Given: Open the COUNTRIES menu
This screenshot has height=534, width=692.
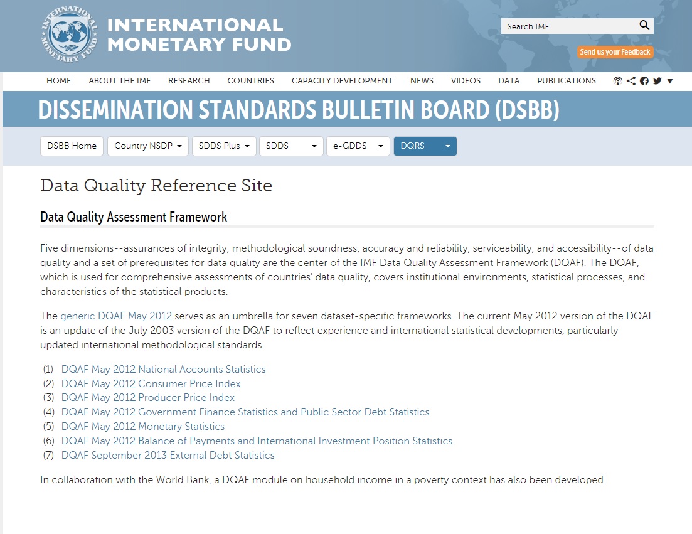Looking at the screenshot, I should click(x=251, y=81).
